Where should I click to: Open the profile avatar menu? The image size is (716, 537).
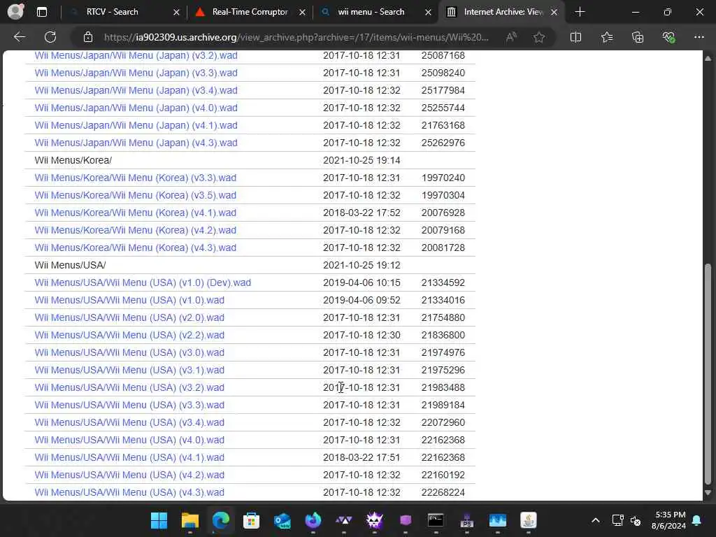[x=15, y=12]
